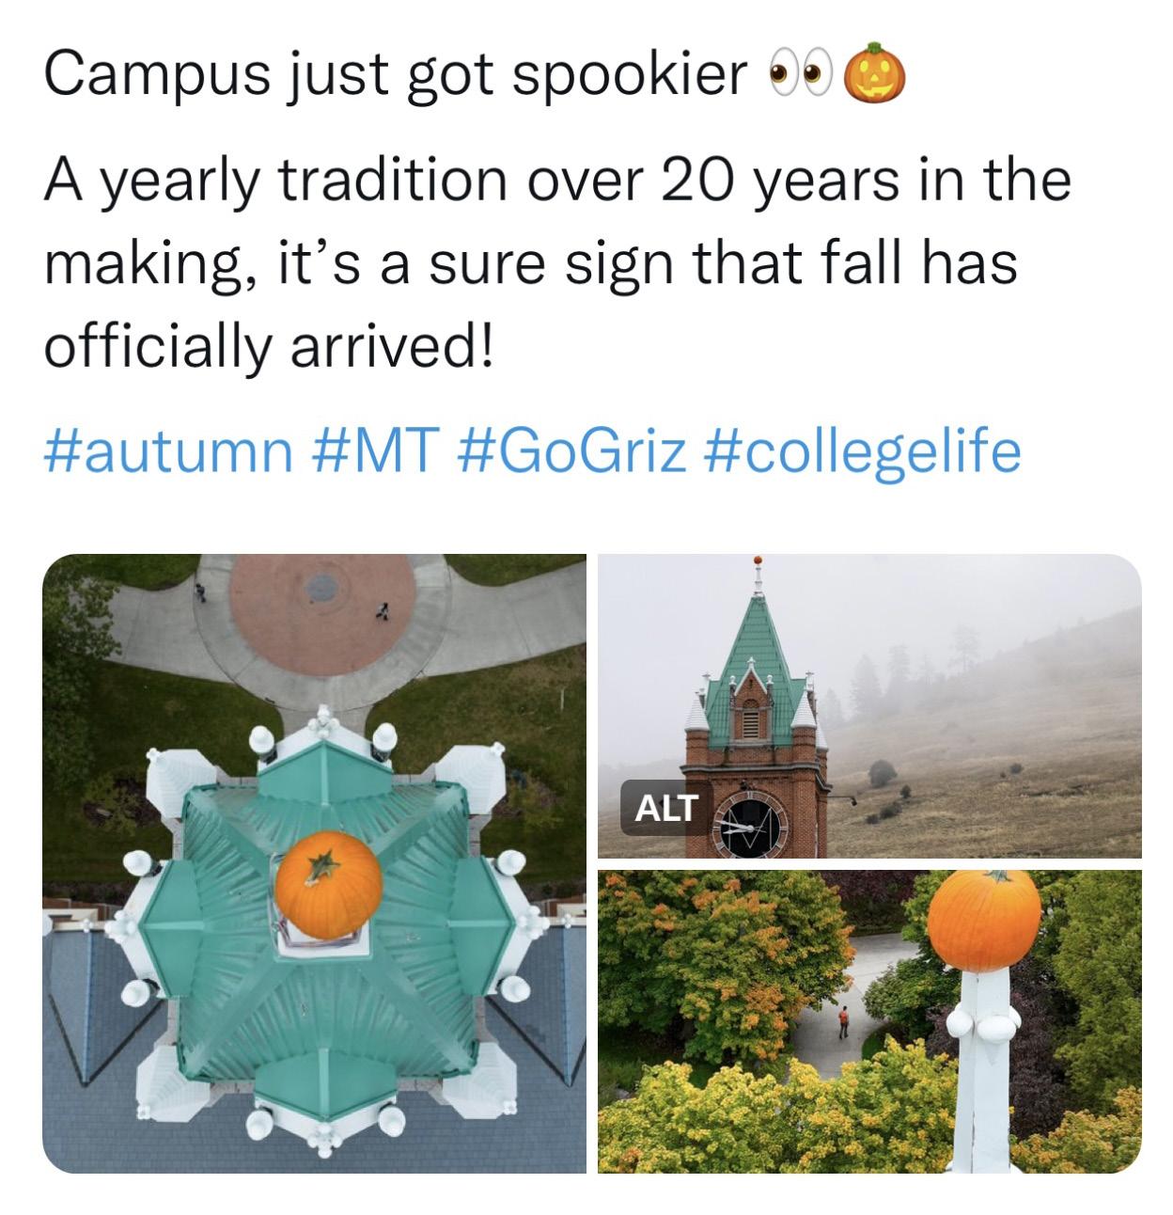Click the eyes emoji in the tweet
Screen dimensions: 1173x1215
point(801,76)
